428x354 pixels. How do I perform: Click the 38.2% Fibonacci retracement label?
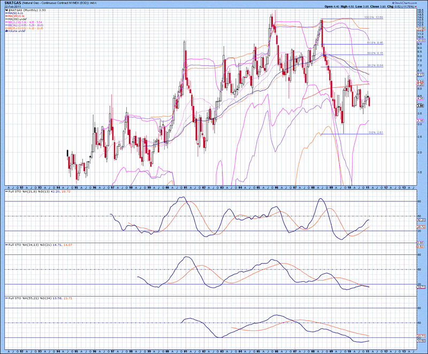pyautogui.click(x=375, y=65)
